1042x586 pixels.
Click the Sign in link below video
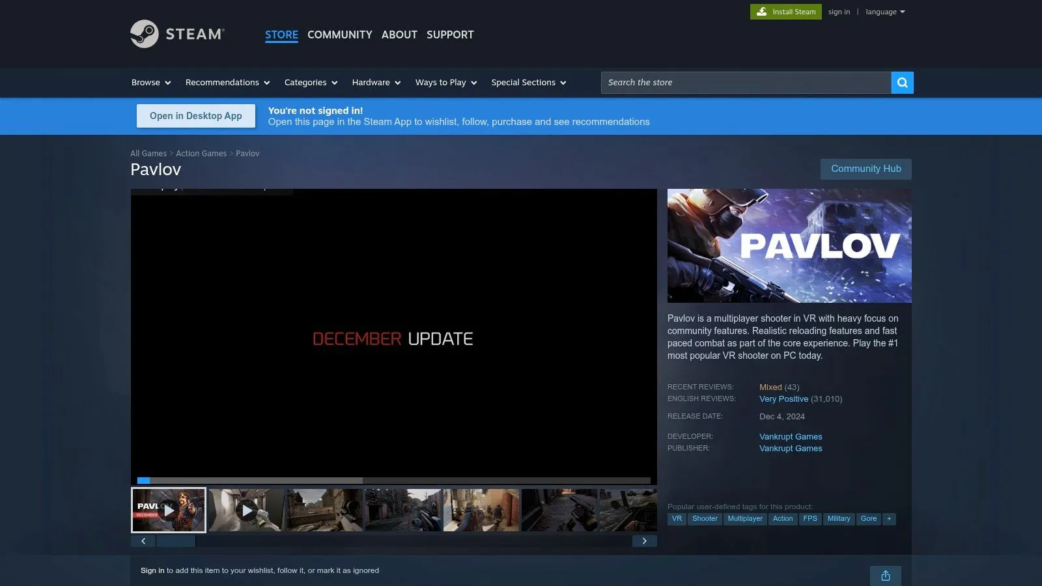click(x=152, y=570)
